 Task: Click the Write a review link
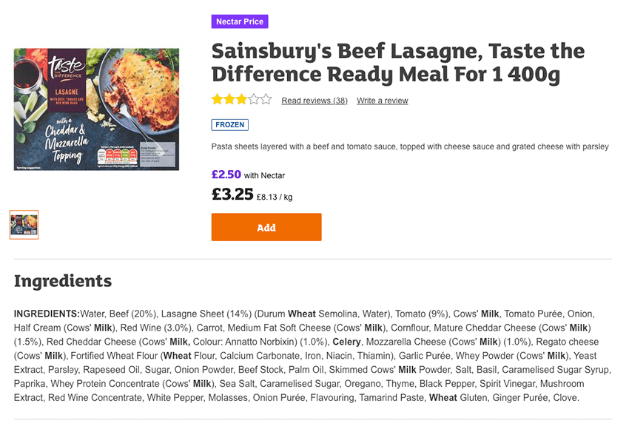382,101
